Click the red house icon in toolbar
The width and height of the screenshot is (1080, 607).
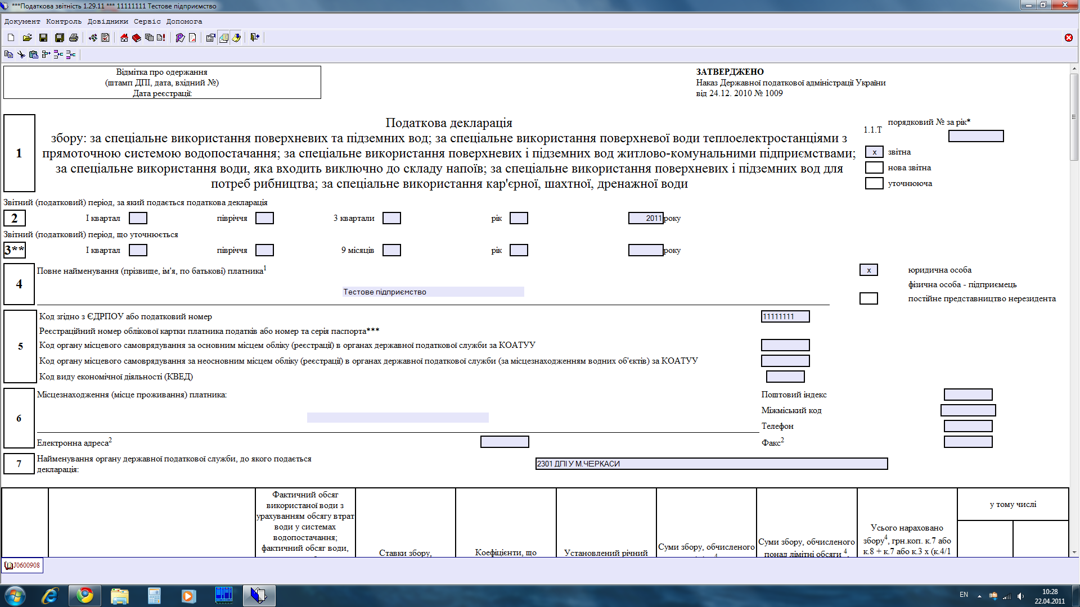[124, 38]
